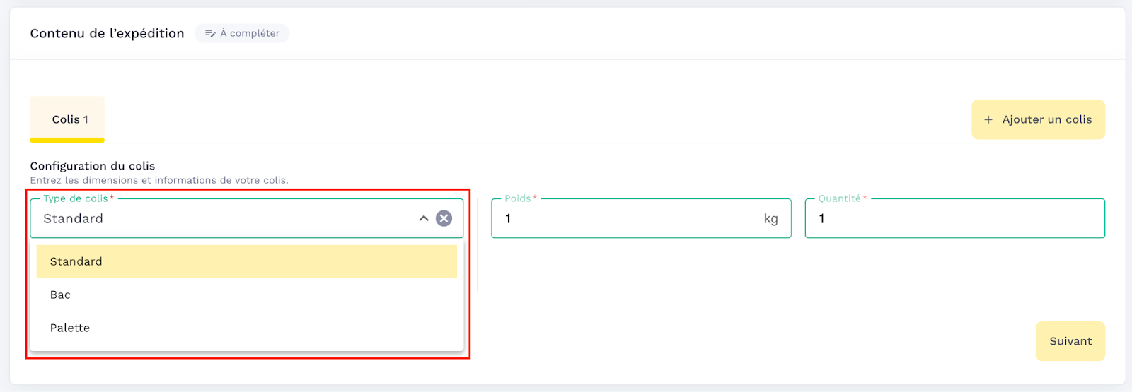The height and width of the screenshot is (392, 1132).
Task: Collapse the Type de colis dropdown arrow
Action: click(x=424, y=218)
